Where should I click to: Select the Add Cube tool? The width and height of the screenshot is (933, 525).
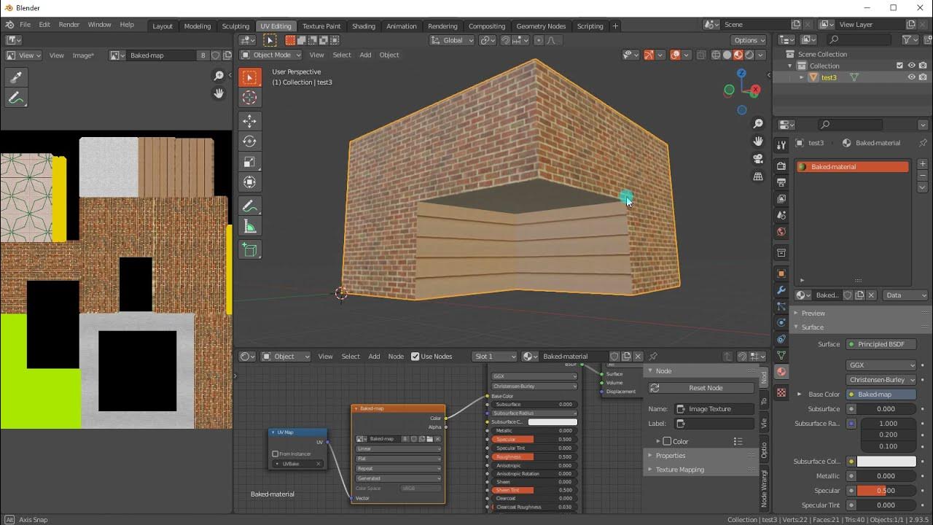[249, 250]
